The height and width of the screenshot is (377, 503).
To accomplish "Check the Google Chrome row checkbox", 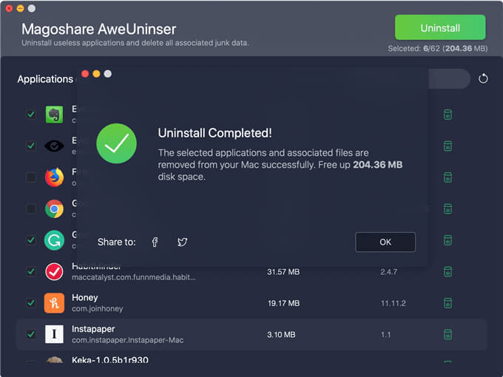I will (x=31, y=208).
